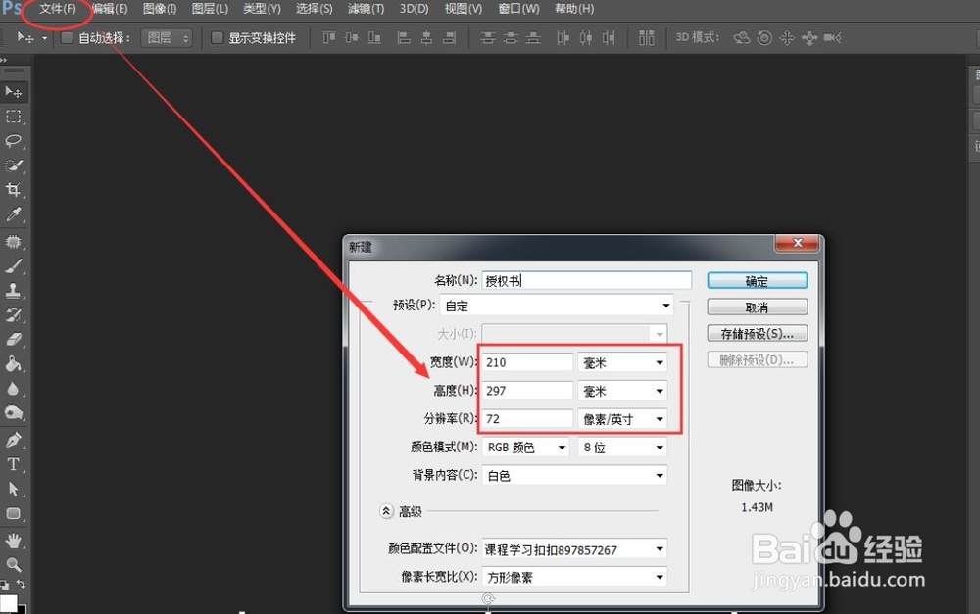
Task: Click the foreground color swatch
Action: [x=8, y=603]
